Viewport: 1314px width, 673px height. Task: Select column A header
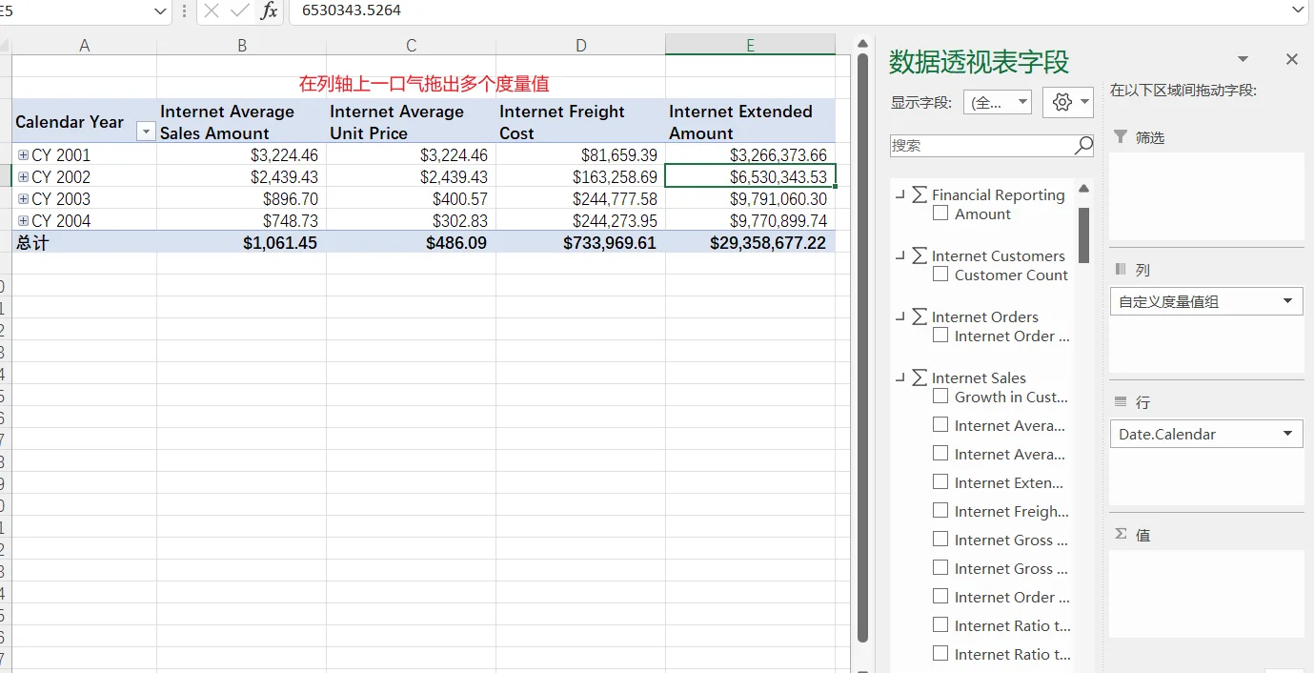click(x=85, y=45)
